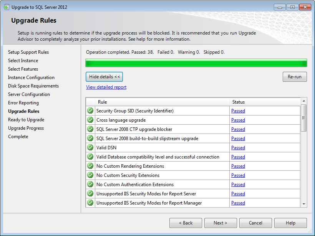Open Passed status for SQL Server 2008 CTP upgrade blocker
The height and width of the screenshot is (236, 315).
point(238,129)
